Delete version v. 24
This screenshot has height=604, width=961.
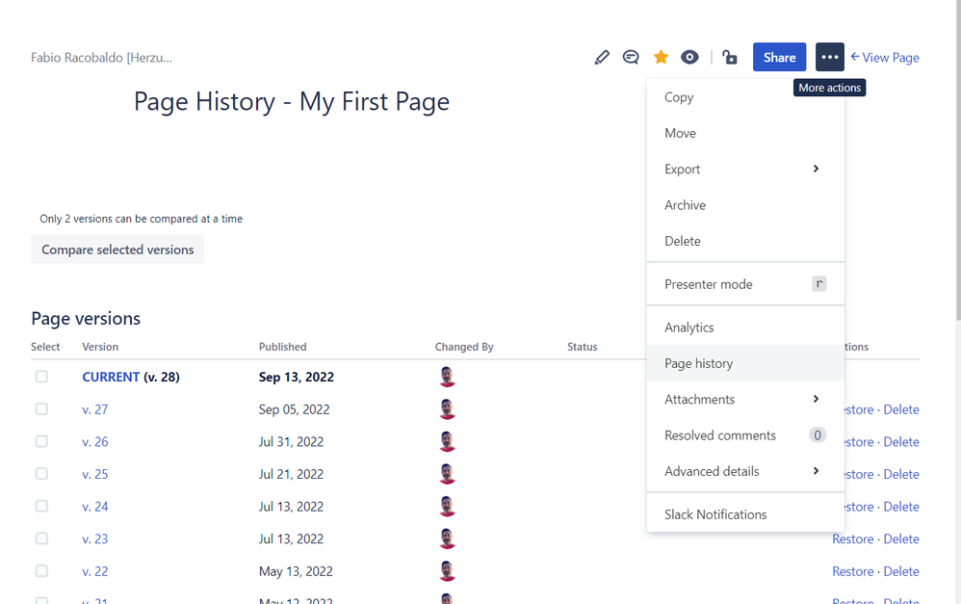(x=901, y=507)
